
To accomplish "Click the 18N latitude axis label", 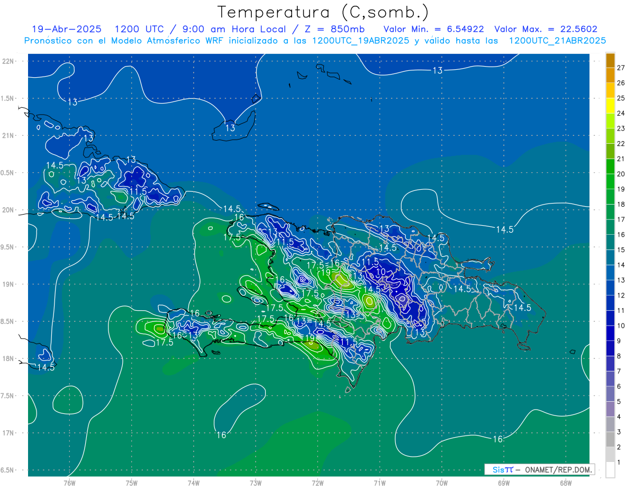I will tap(9, 358).
